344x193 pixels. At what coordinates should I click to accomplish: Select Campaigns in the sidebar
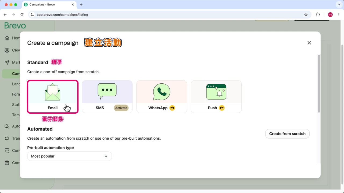point(16,73)
